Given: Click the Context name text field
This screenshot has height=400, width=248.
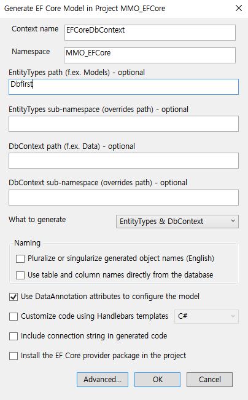Looking at the screenshot, I should pos(150,33).
